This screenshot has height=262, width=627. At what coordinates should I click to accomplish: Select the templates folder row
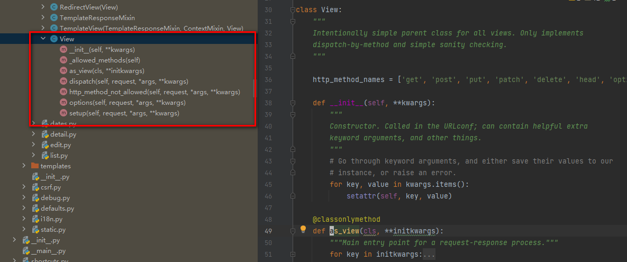128,166
